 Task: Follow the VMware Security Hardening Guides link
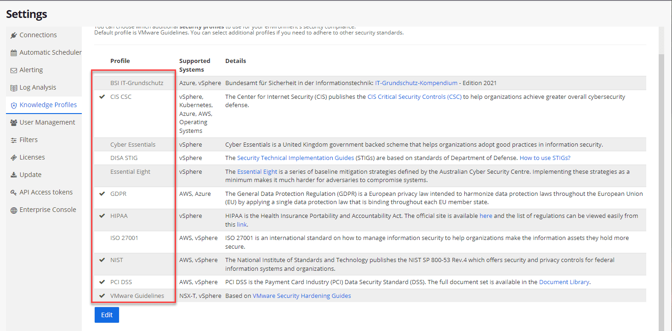point(302,296)
